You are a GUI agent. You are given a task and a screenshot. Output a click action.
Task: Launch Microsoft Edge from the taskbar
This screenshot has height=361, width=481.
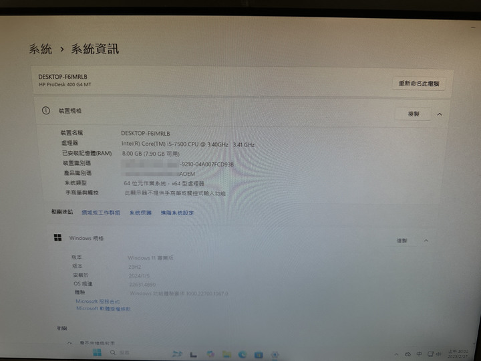point(243,355)
